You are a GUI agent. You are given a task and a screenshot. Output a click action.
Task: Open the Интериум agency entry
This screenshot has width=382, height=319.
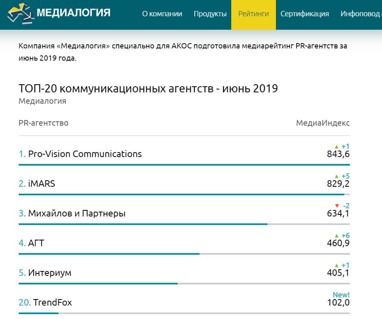(x=50, y=273)
